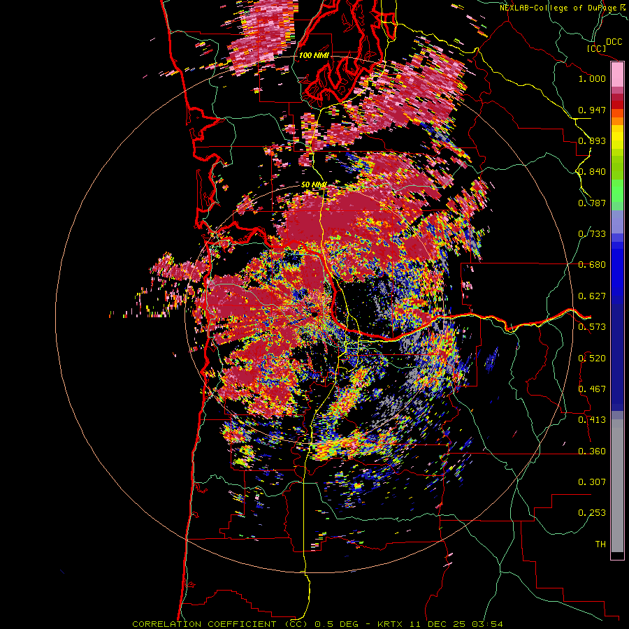Select the 0.733 color scale value

click(592, 234)
